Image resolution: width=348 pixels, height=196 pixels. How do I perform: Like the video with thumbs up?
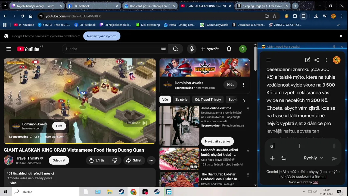pyautogui.click(x=97, y=160)
